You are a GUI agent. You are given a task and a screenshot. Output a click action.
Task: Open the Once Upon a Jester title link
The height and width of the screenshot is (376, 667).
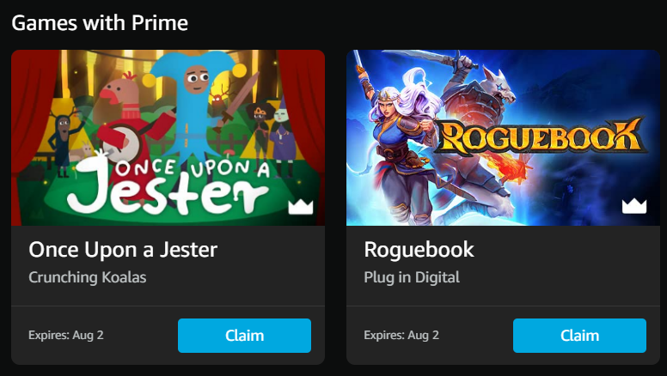[x=123, y=250]
